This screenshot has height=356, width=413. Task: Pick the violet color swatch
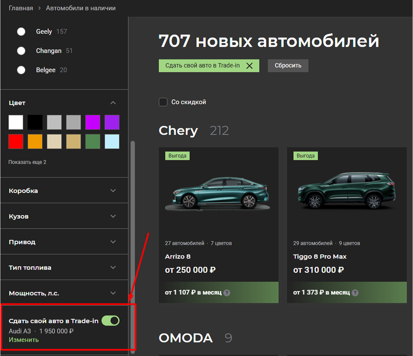tap(112, 122)
